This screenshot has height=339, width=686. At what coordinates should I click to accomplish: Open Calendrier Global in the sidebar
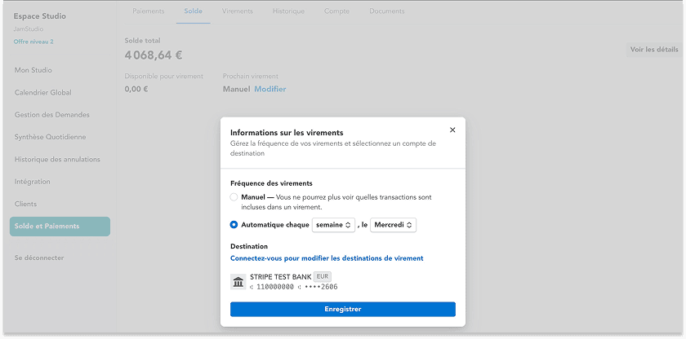42,93
